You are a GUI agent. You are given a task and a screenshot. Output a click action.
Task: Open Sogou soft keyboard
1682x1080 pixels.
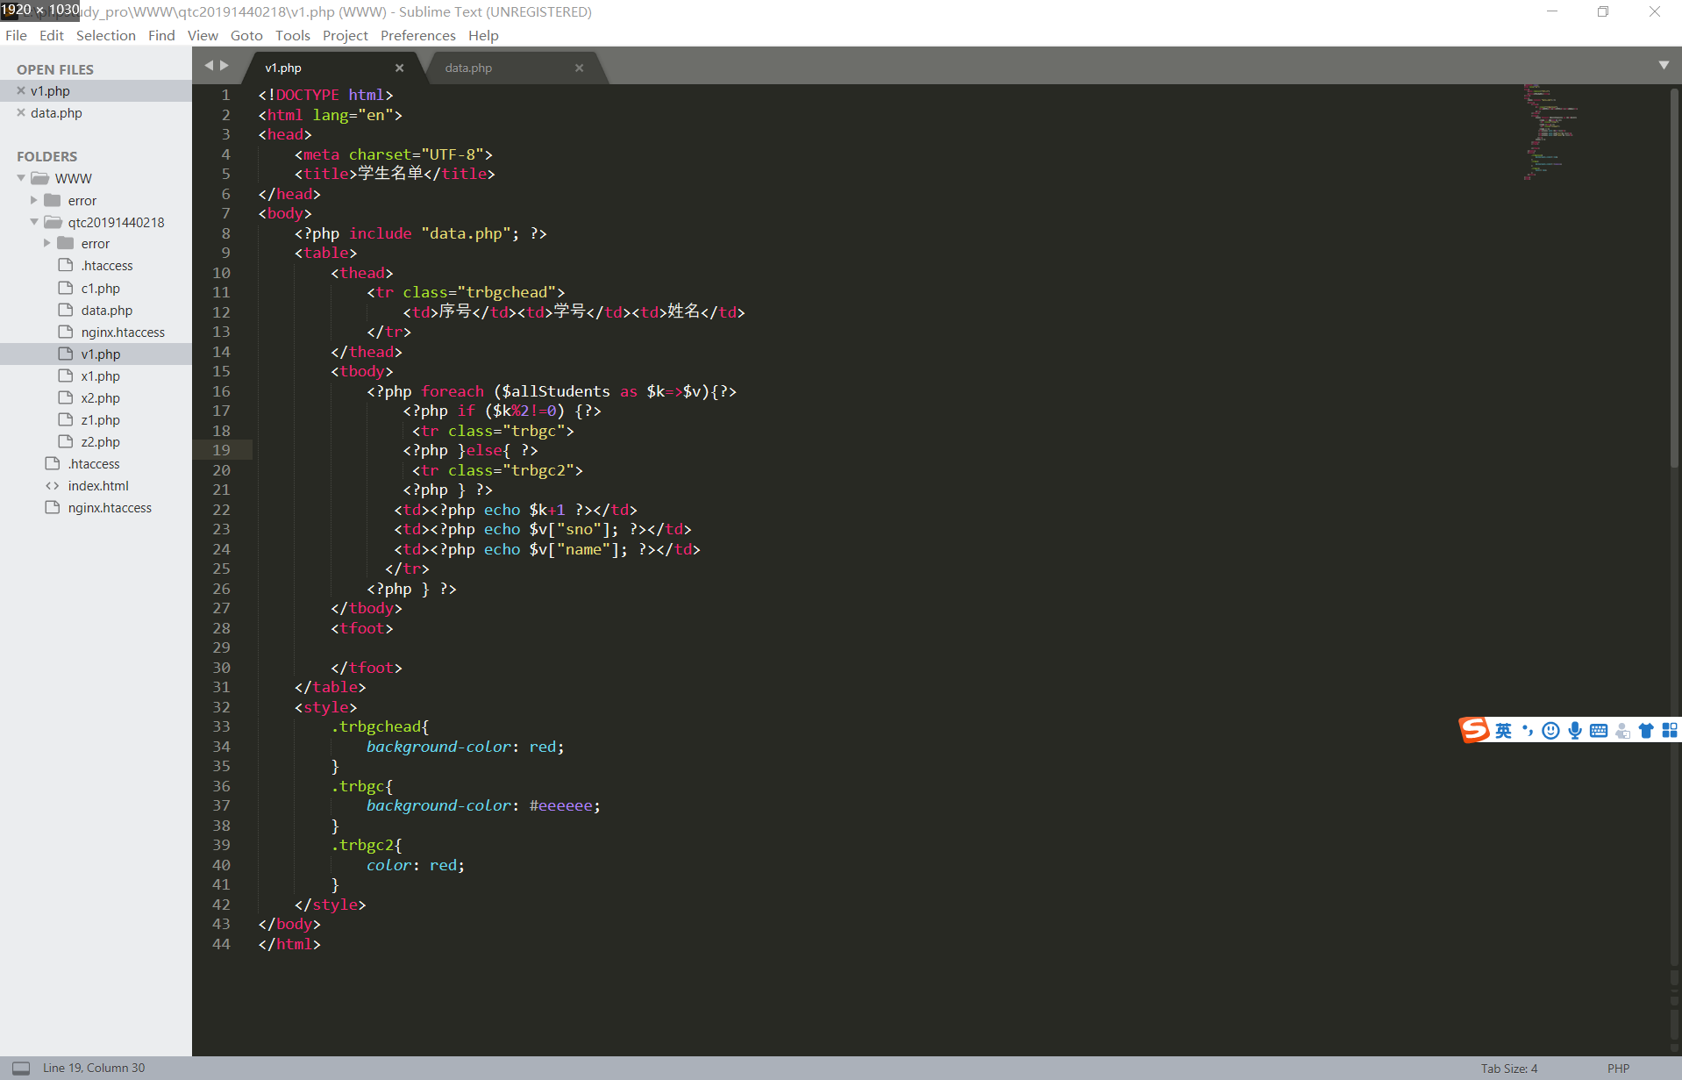[1599, 731]
